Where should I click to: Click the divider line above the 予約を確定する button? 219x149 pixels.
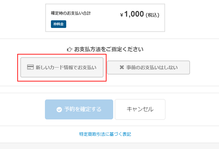109,93
